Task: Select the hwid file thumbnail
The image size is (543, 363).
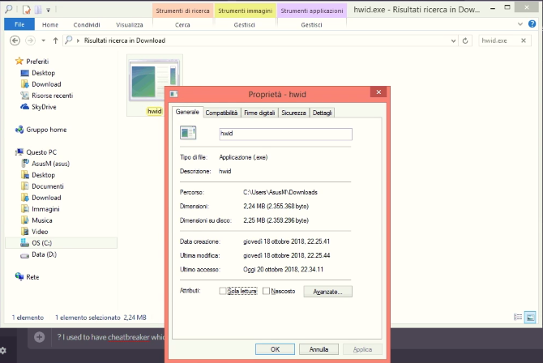Action: (154, 83)
